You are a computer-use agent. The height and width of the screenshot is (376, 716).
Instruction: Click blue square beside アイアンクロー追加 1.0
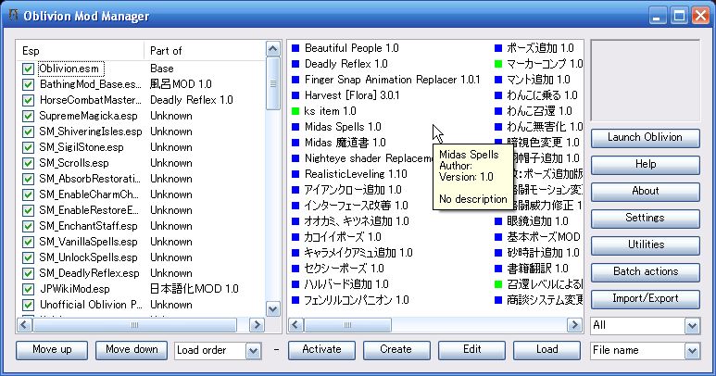(295, 190)
